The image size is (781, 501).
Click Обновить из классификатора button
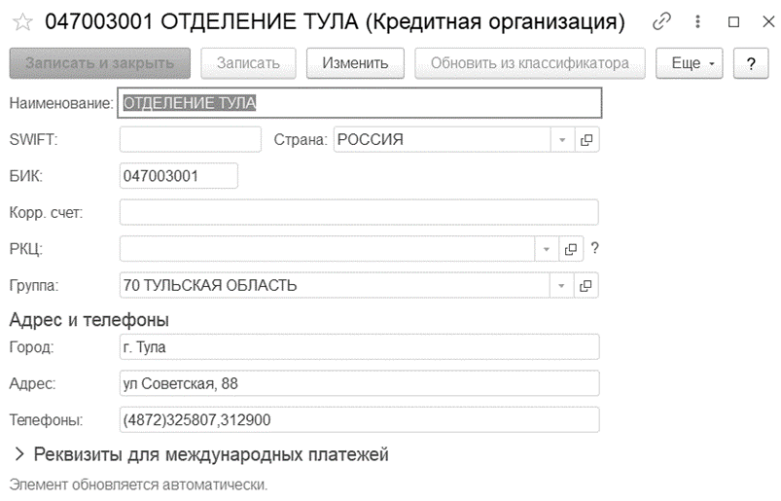tap(530, 63)
